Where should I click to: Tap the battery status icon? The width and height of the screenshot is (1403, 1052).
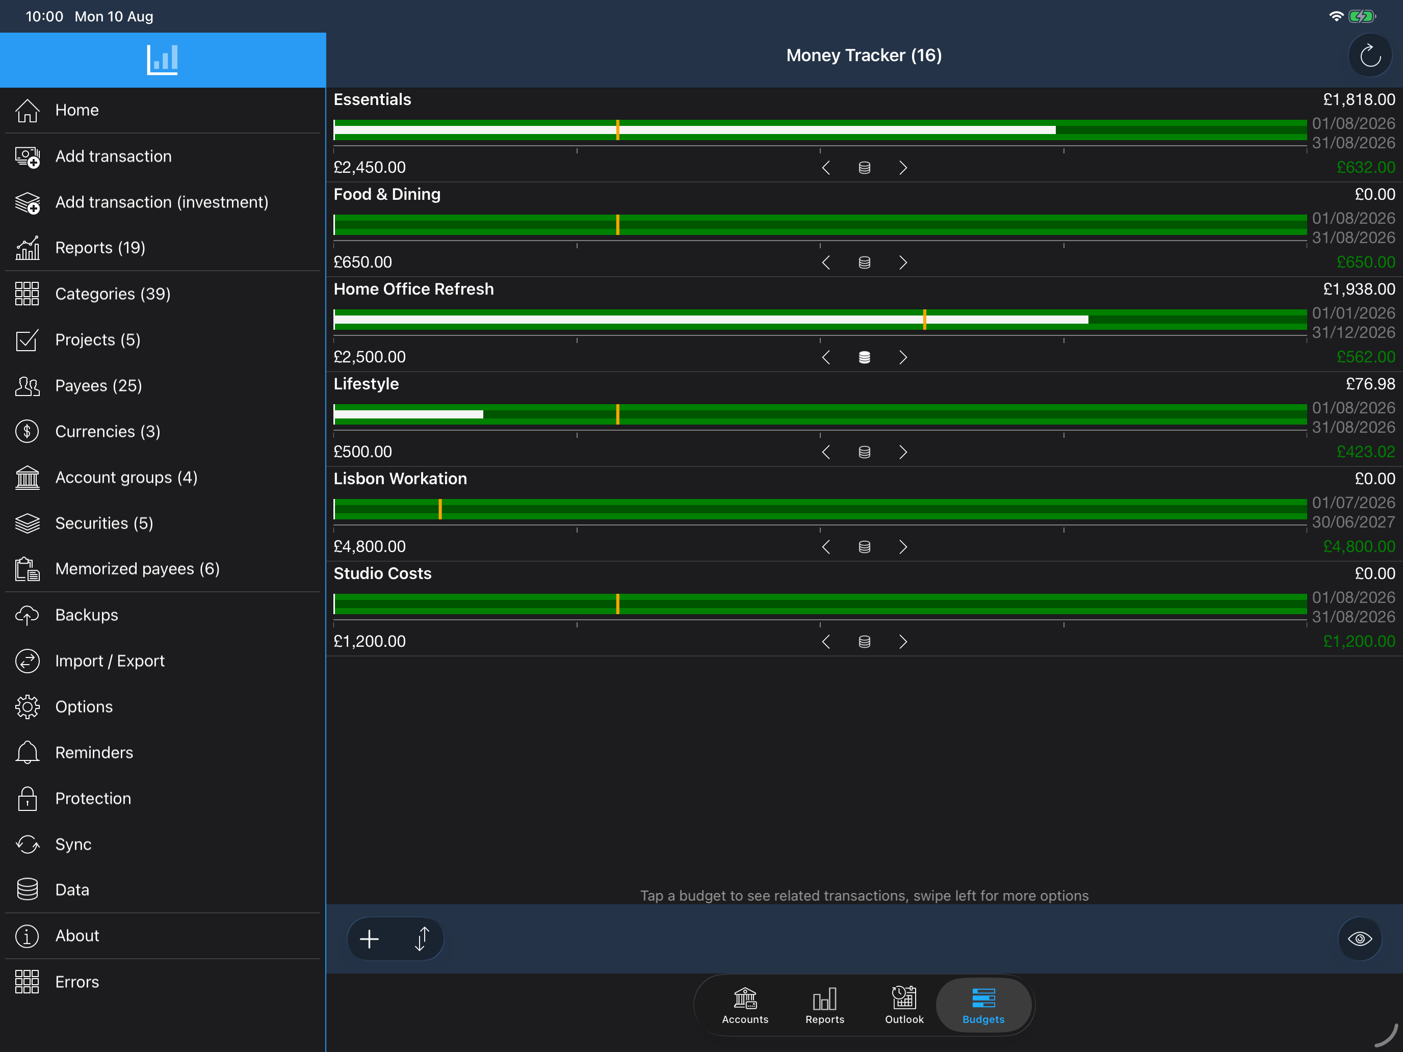[1362, 16]
